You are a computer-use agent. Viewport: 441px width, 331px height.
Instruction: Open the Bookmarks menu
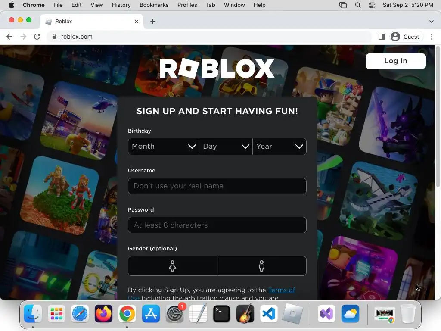tap(154, 5)
